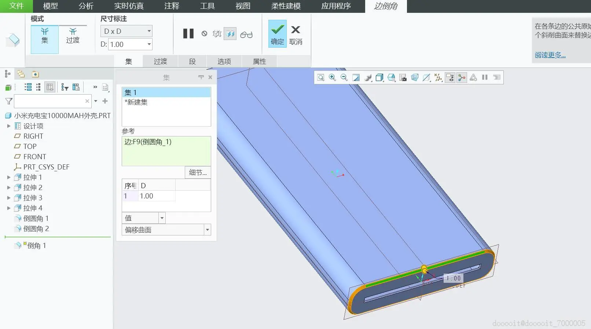Open the folder browser icon in navigator
This screenshot has width=591, height=329.
click(21, 74)
